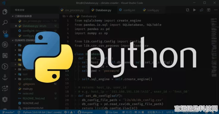This screenshot has width=219, height=114.
Task: Open errors and warnings count in status bar
Action: click(x=70, y=112)
